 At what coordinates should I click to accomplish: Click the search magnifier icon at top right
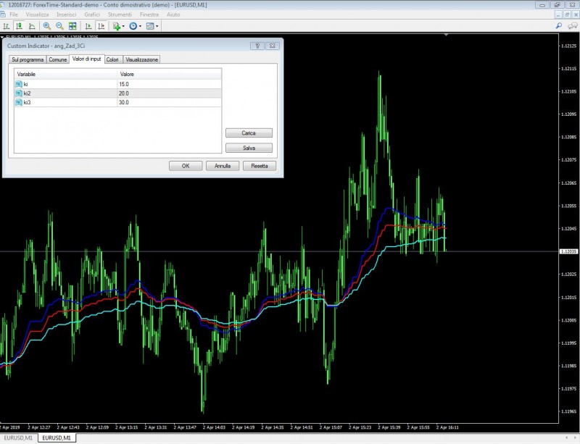(x=559, y=25)
